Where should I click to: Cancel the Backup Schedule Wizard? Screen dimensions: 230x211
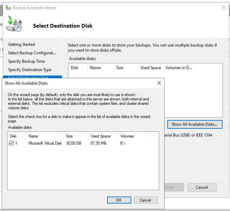pos(202,187)
